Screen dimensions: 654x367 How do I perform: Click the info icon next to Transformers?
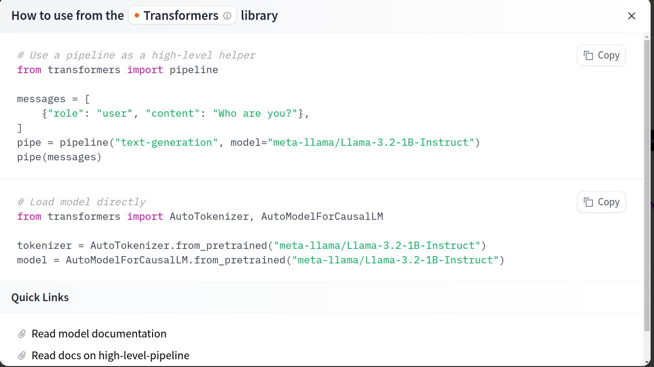coord(227,16)
